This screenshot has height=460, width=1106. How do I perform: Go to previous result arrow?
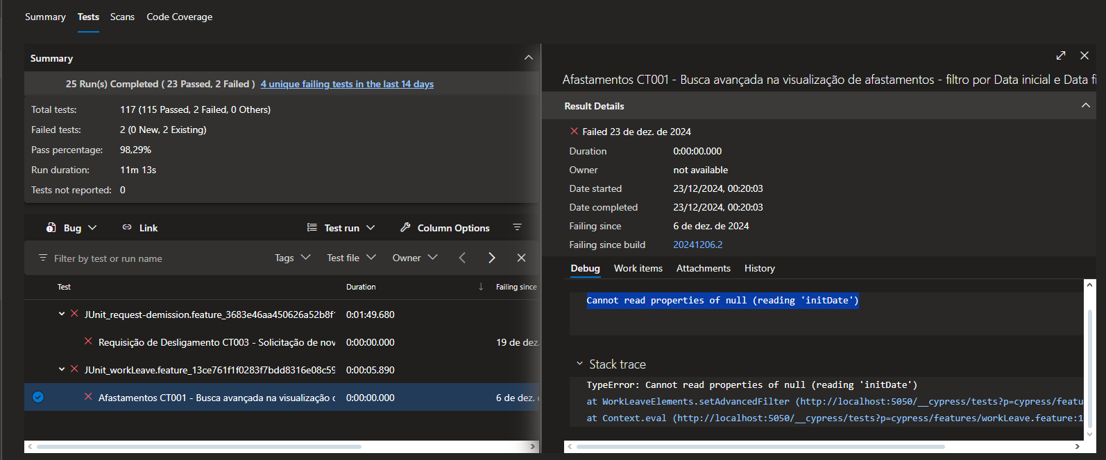pos(462,258)
